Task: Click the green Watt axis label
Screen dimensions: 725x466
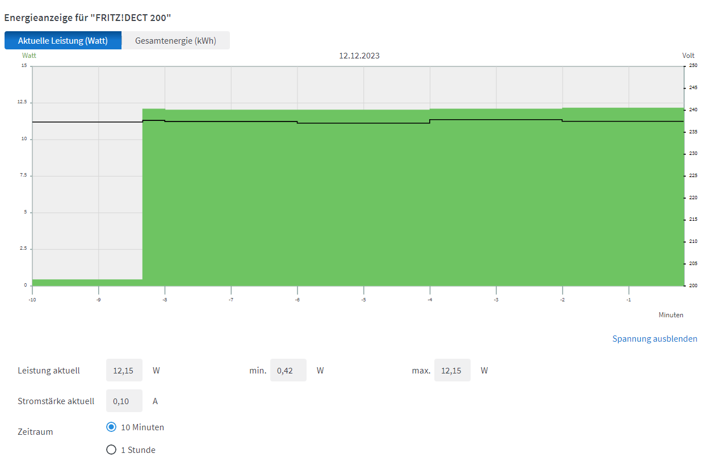Action: 29,56
